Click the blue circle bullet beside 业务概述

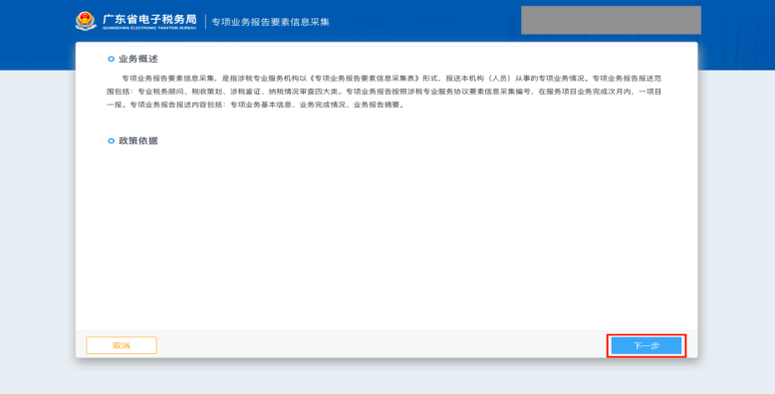(111, 60)
